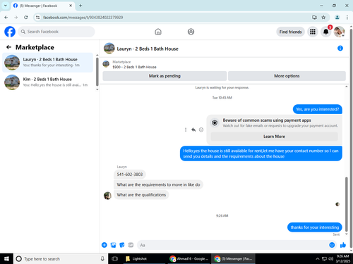
Task: Open the Lauryn - 2 Beds 1 Bath House chat
Action: tap(47, 63)
